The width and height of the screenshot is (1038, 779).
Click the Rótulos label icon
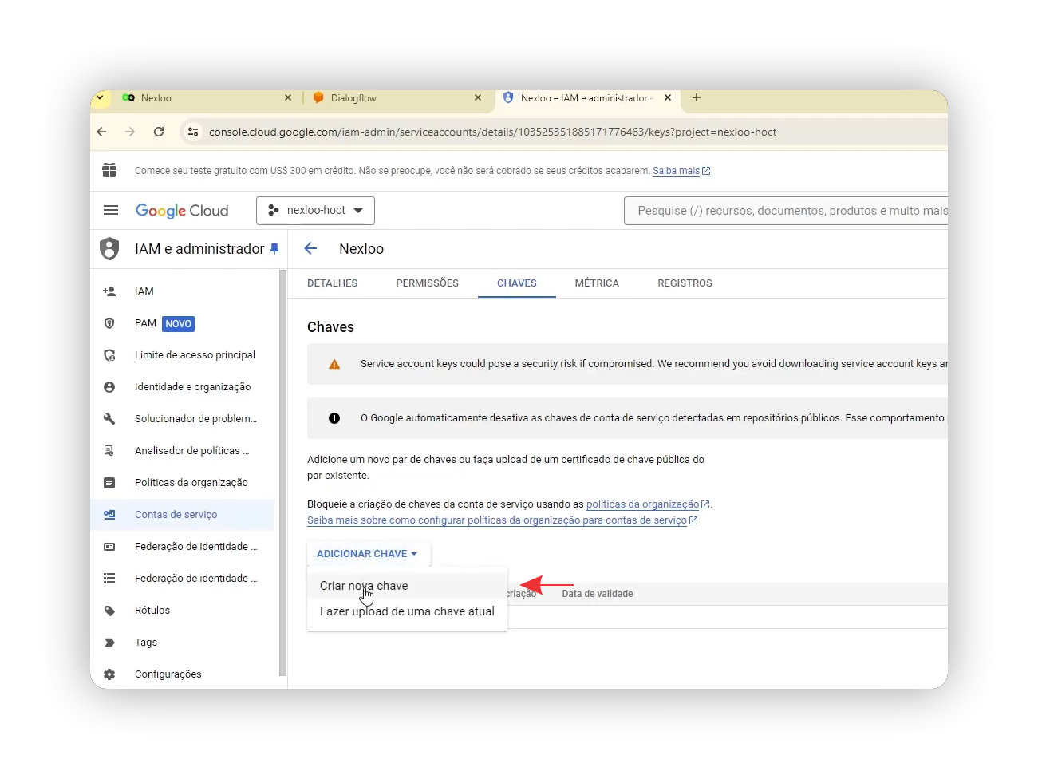(109, 611)
